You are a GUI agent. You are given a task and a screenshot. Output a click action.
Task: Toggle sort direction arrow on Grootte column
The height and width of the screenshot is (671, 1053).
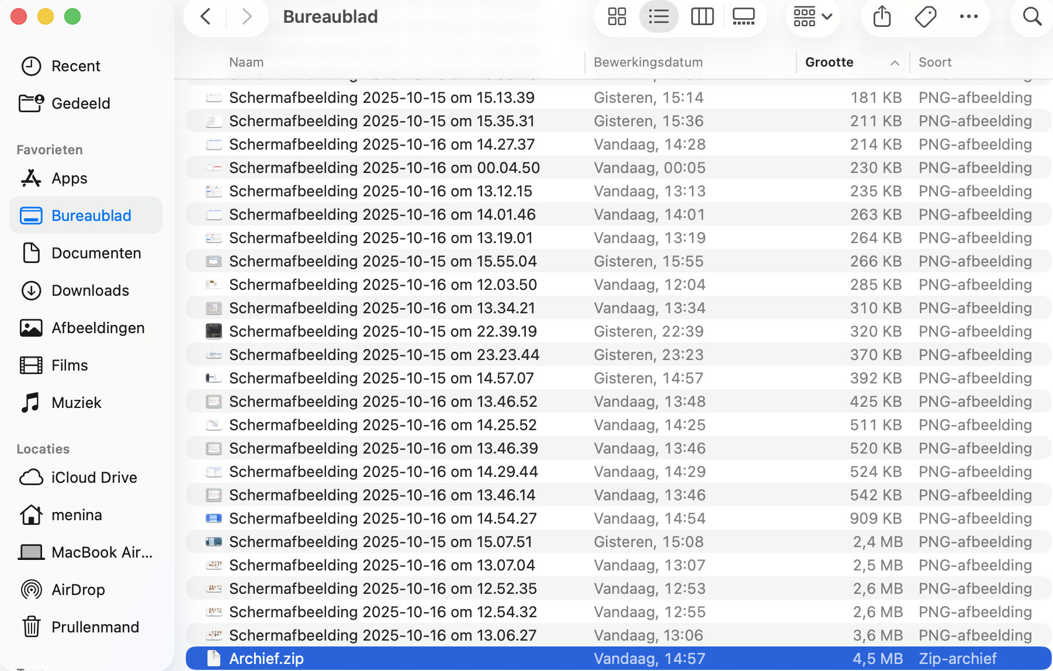coord(894,63)
